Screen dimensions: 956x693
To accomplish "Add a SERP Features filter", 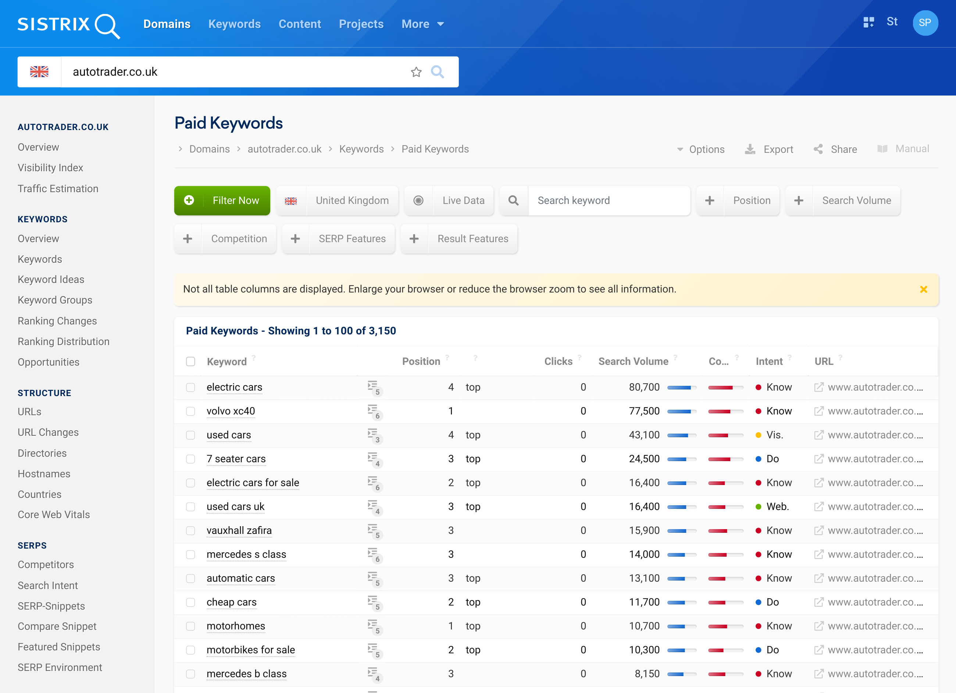I will point(339,239).
